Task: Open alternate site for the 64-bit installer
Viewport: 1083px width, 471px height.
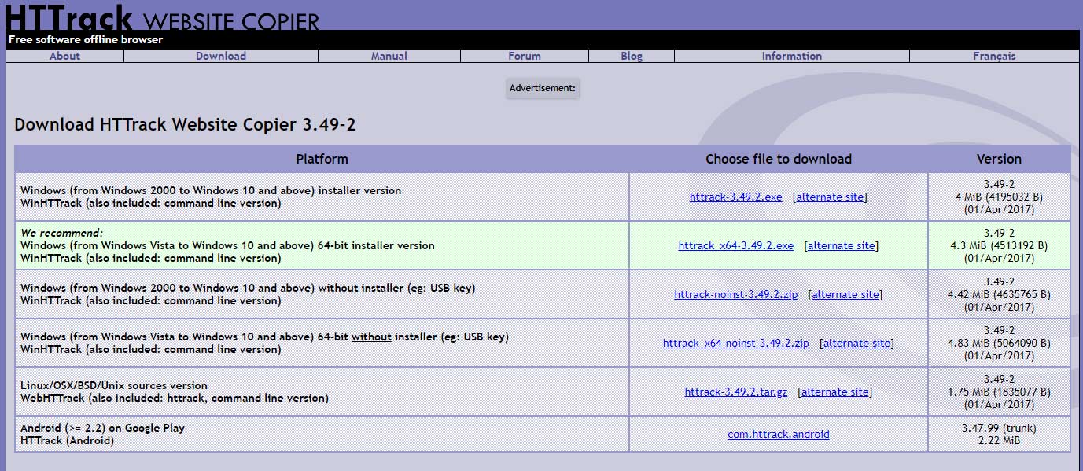Action: click(841, 245)
